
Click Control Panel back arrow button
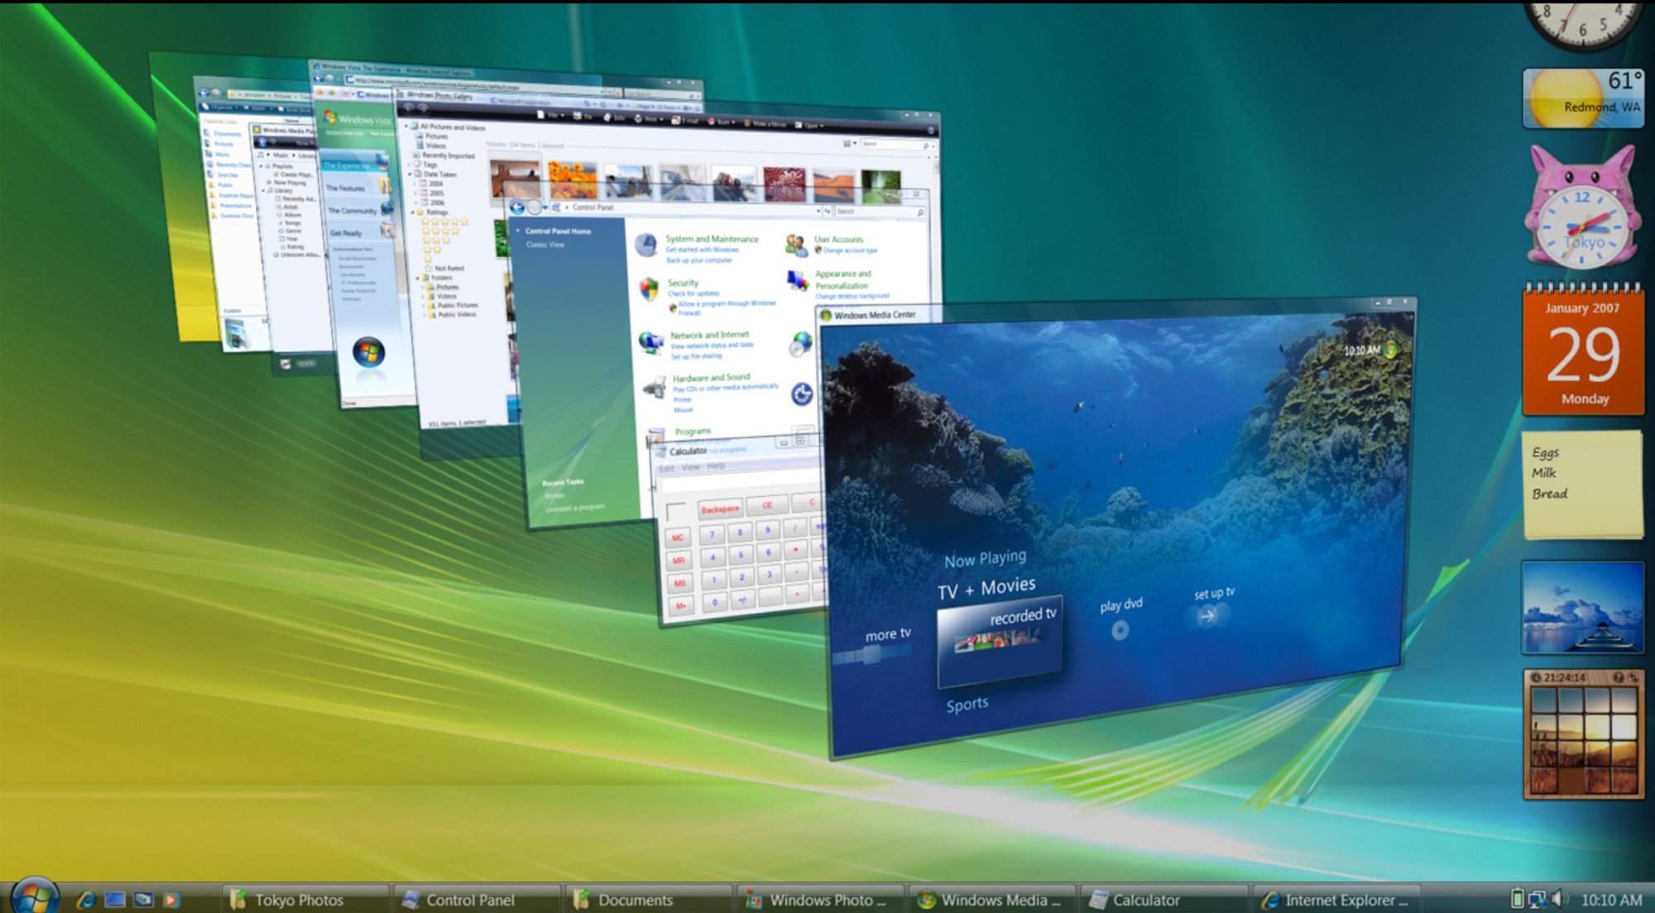click(517, 208)
